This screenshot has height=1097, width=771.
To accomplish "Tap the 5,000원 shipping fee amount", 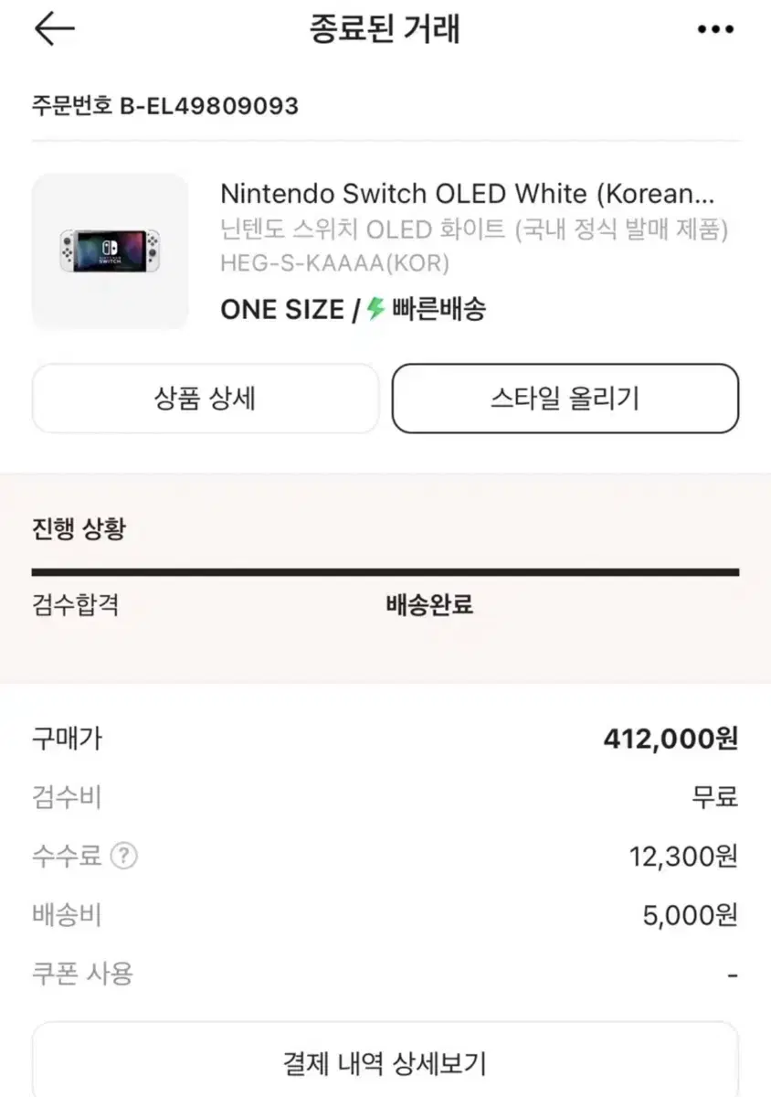I will [690, 915].
